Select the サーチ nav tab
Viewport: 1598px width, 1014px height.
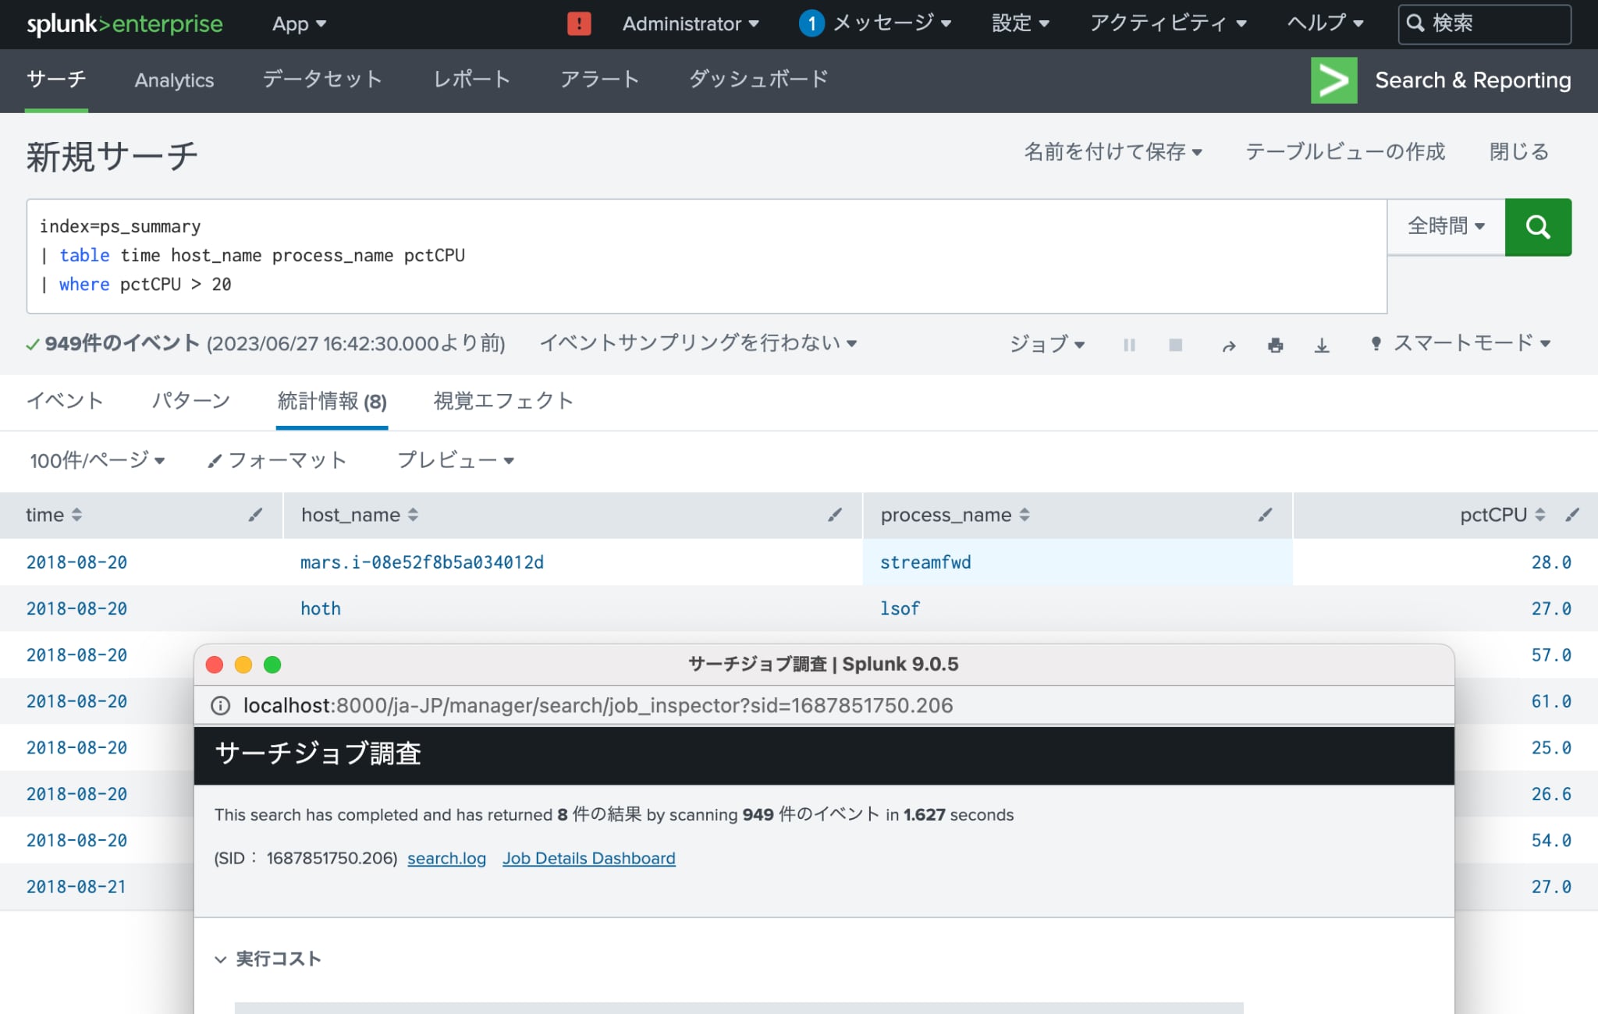click(56, 80)
